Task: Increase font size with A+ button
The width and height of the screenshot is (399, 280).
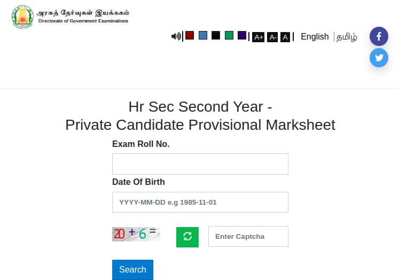Action: [259, 37]
